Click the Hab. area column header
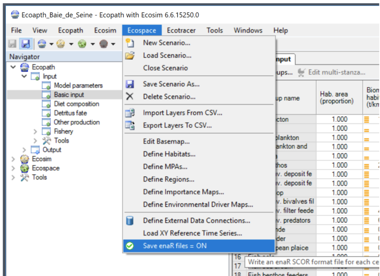 pyautogui.click(x=337, y=98)
